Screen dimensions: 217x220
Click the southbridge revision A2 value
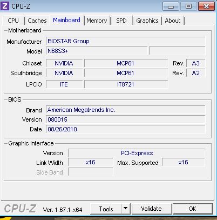coord(195,73)
